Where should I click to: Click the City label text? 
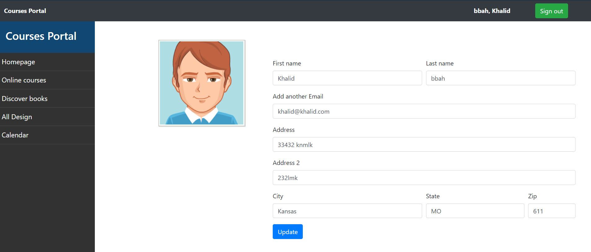click(278, 196)
